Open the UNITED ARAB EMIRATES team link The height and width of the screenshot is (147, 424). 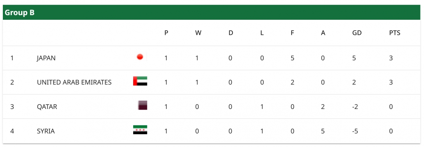(74, 82)
